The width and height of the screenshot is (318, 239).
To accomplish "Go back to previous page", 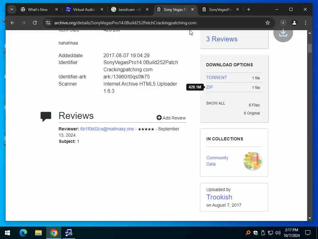I will [x=12, y=23].
